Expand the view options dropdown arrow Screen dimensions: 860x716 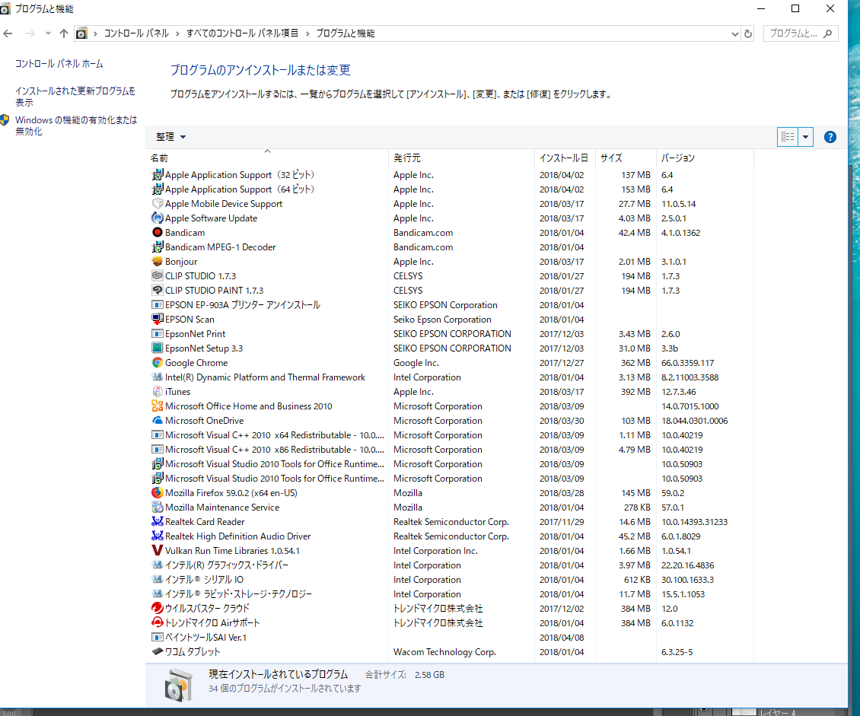pos(806,137)
